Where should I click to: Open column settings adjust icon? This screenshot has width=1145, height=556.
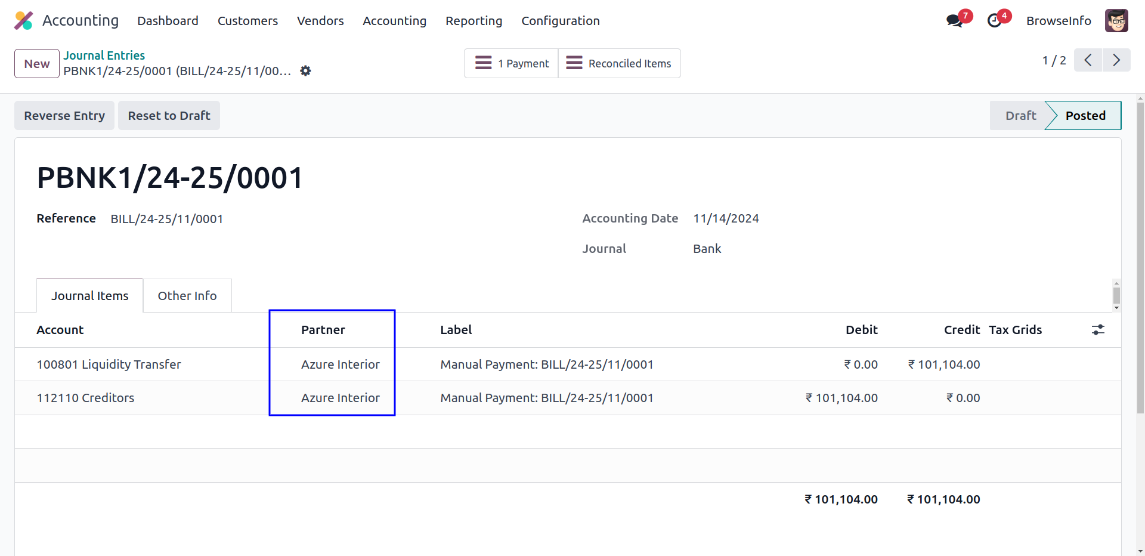pyautogui.click(x=1098, y=330)
